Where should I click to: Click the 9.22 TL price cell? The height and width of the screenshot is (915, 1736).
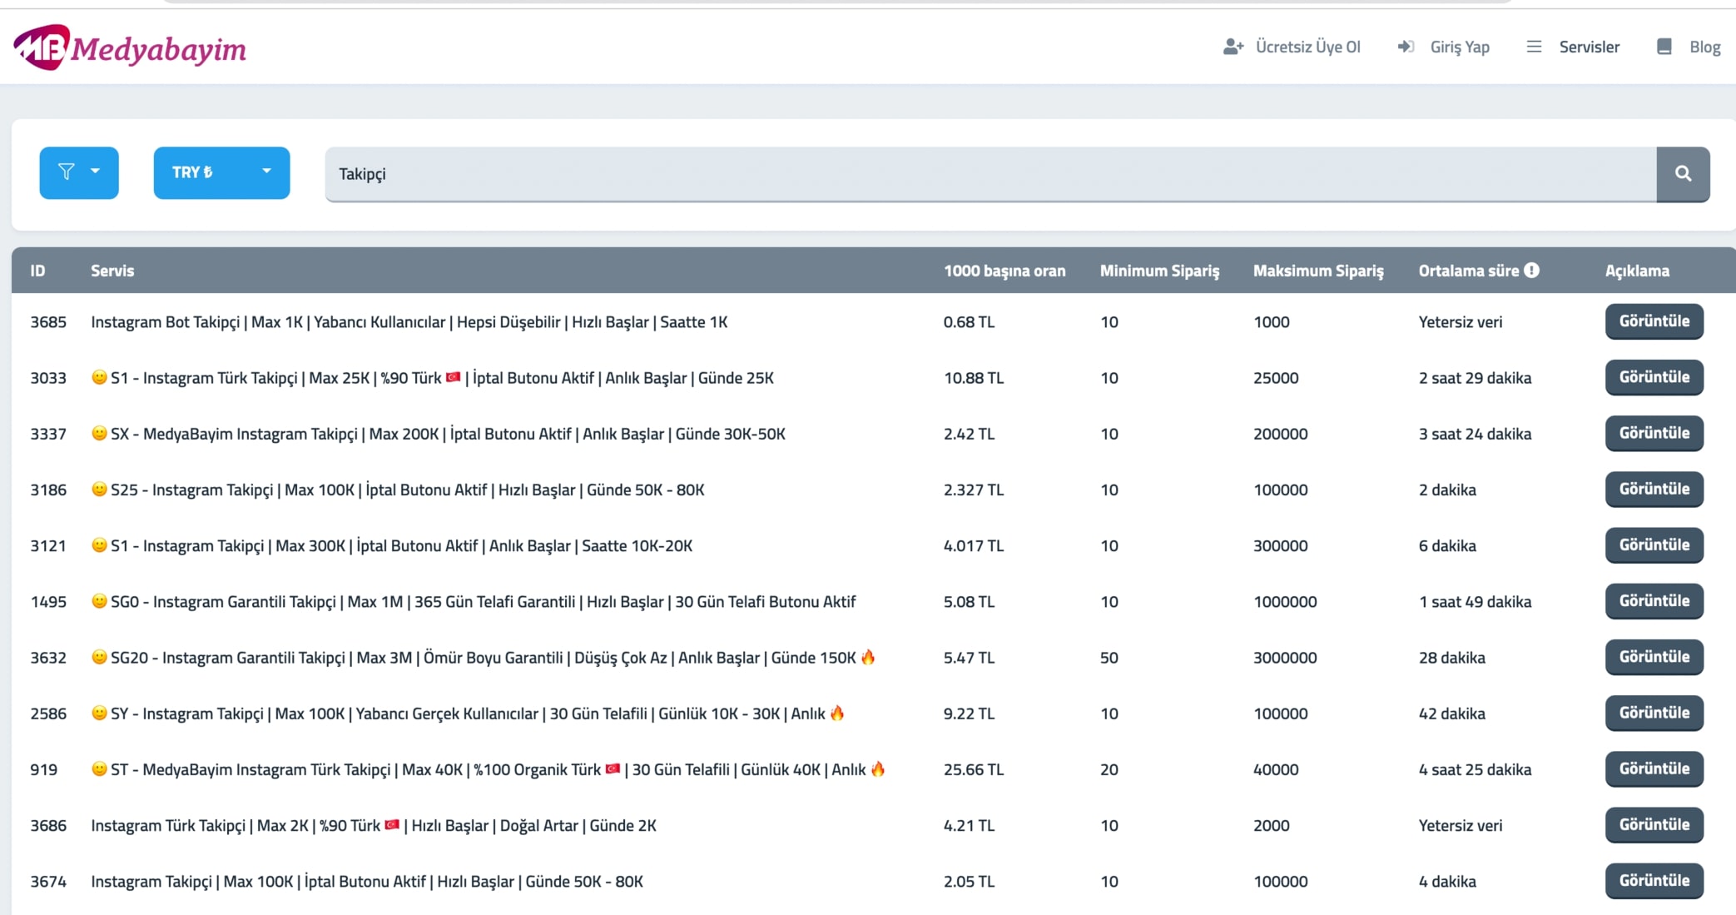click(969, 714)
